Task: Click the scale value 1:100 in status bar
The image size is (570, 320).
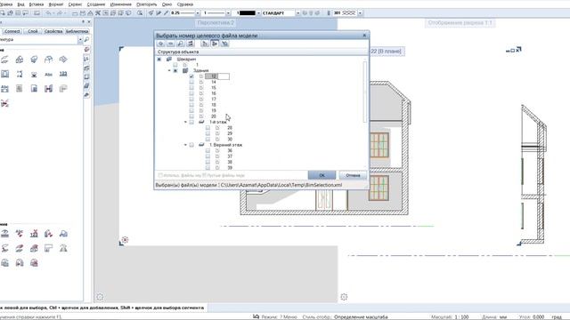Action: coord(461,316)
